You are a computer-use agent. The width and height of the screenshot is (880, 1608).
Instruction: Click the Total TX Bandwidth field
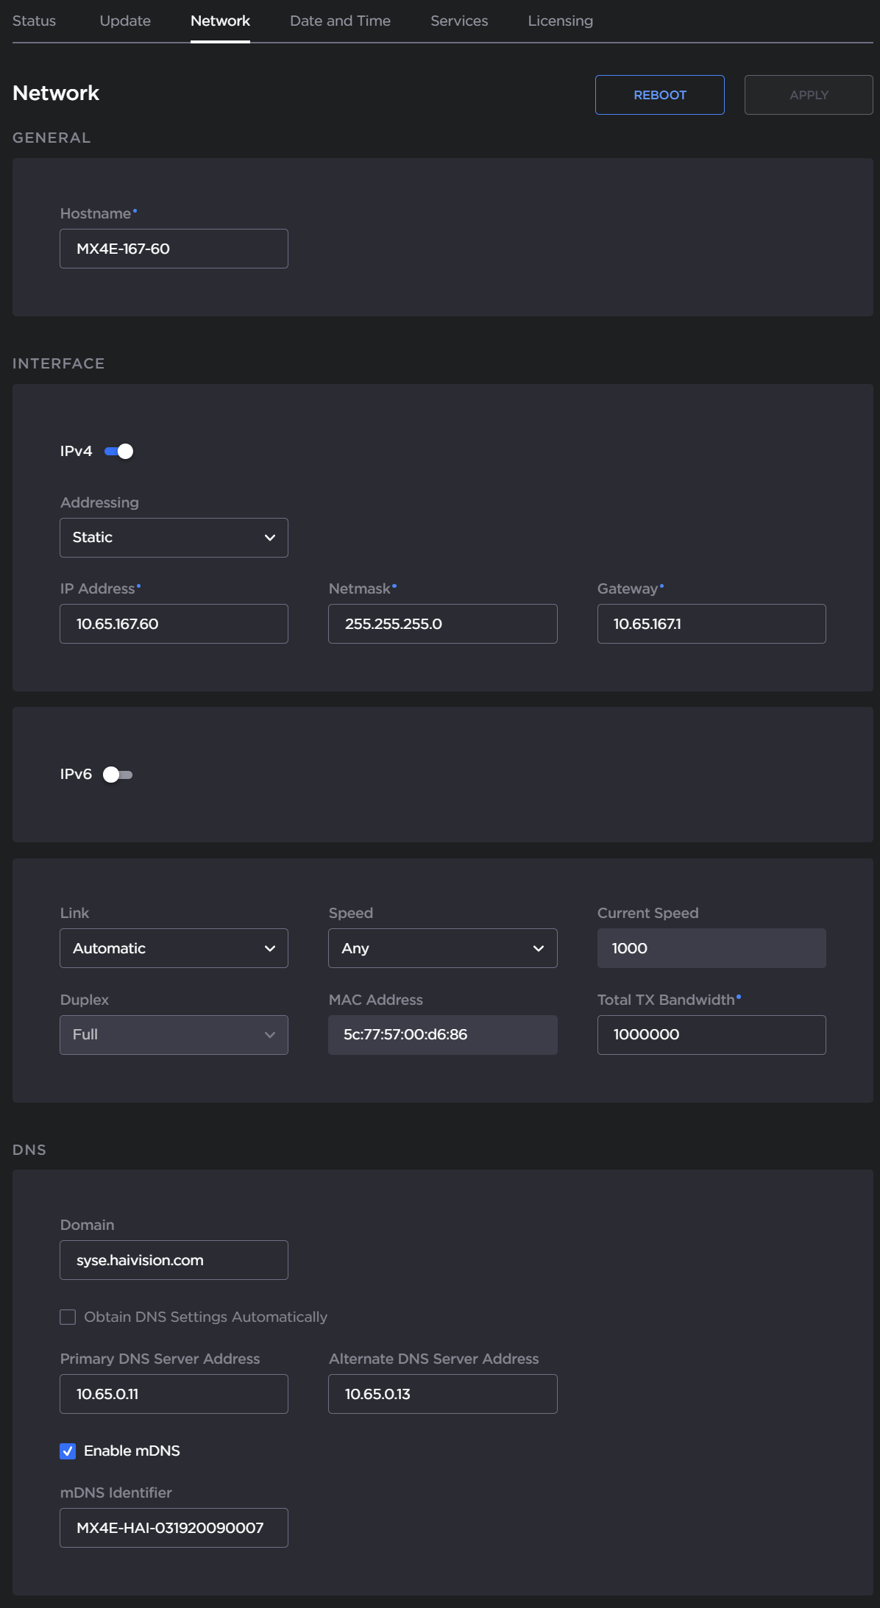(x=711, y=1034)
